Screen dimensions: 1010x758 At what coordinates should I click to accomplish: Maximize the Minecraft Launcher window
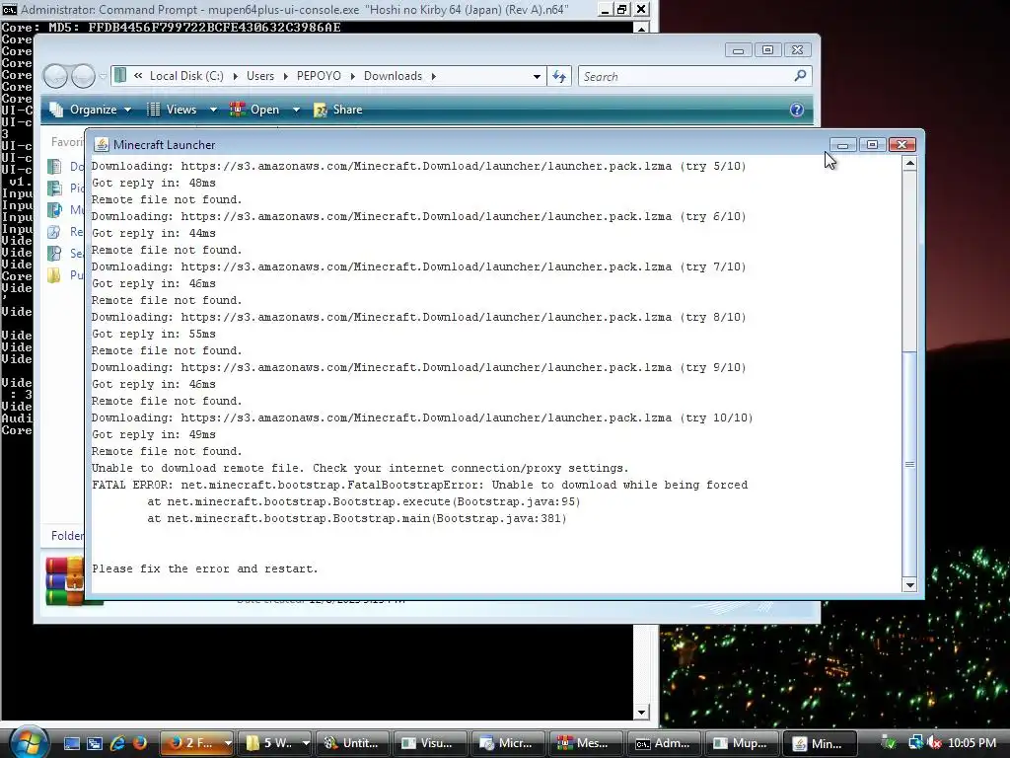coord(872,145)
